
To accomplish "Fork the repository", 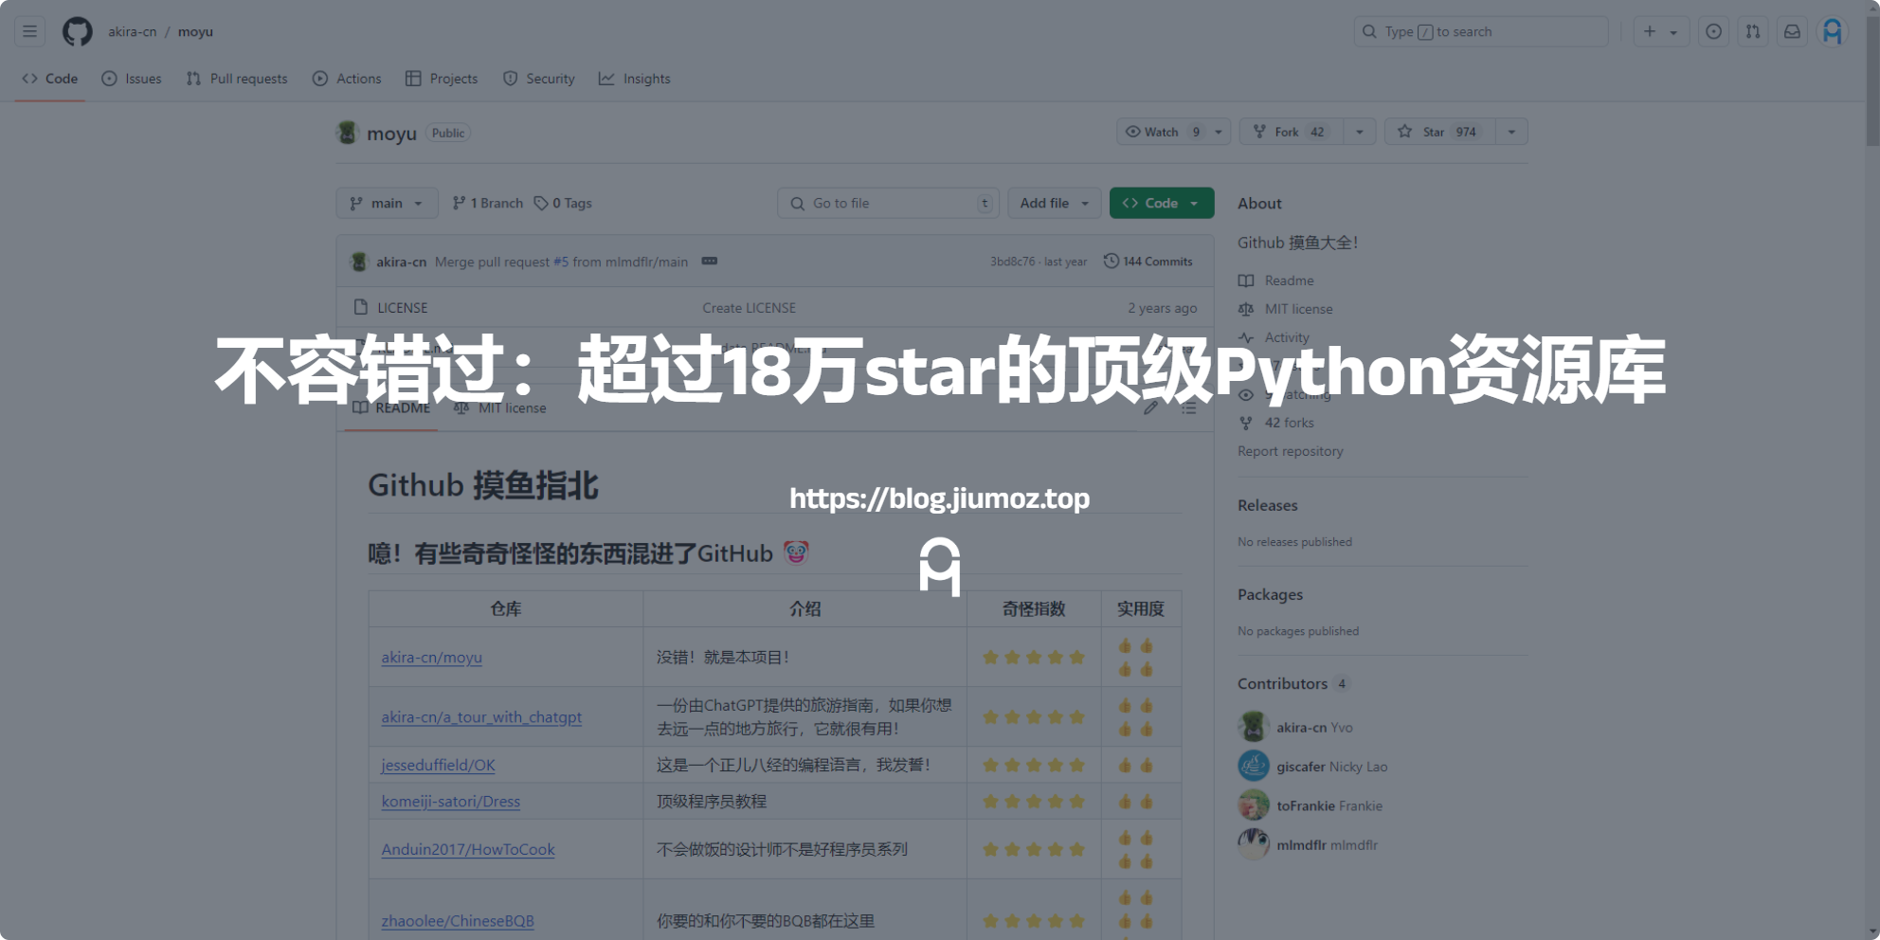I will tap(1292, 132).
